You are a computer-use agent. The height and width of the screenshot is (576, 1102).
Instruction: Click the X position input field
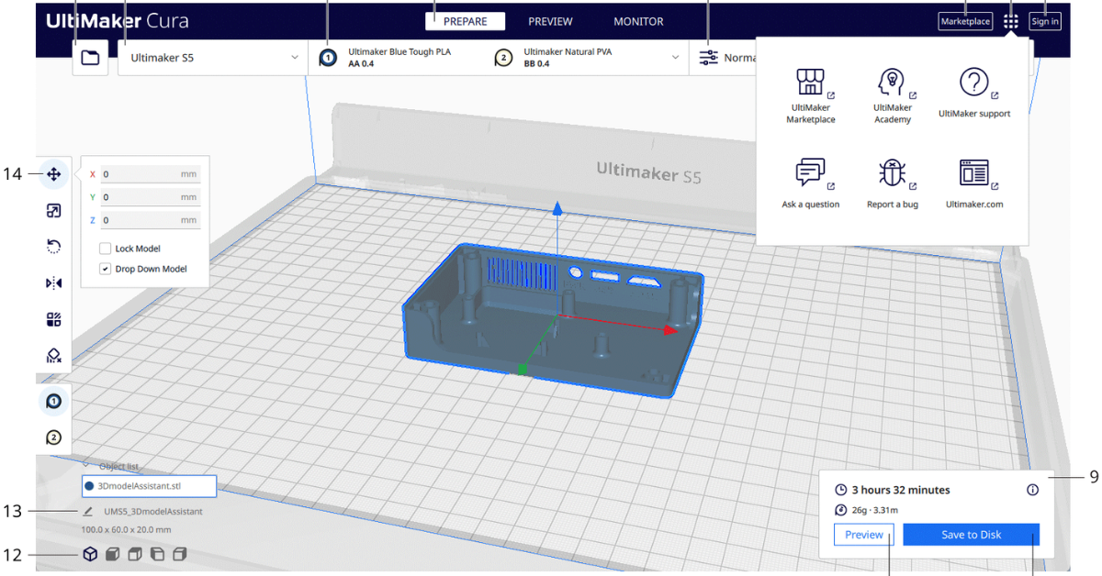coord(150,173)
